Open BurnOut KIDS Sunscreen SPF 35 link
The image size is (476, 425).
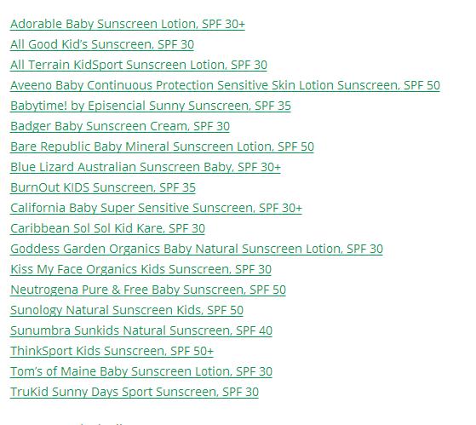tap(103, 187)
